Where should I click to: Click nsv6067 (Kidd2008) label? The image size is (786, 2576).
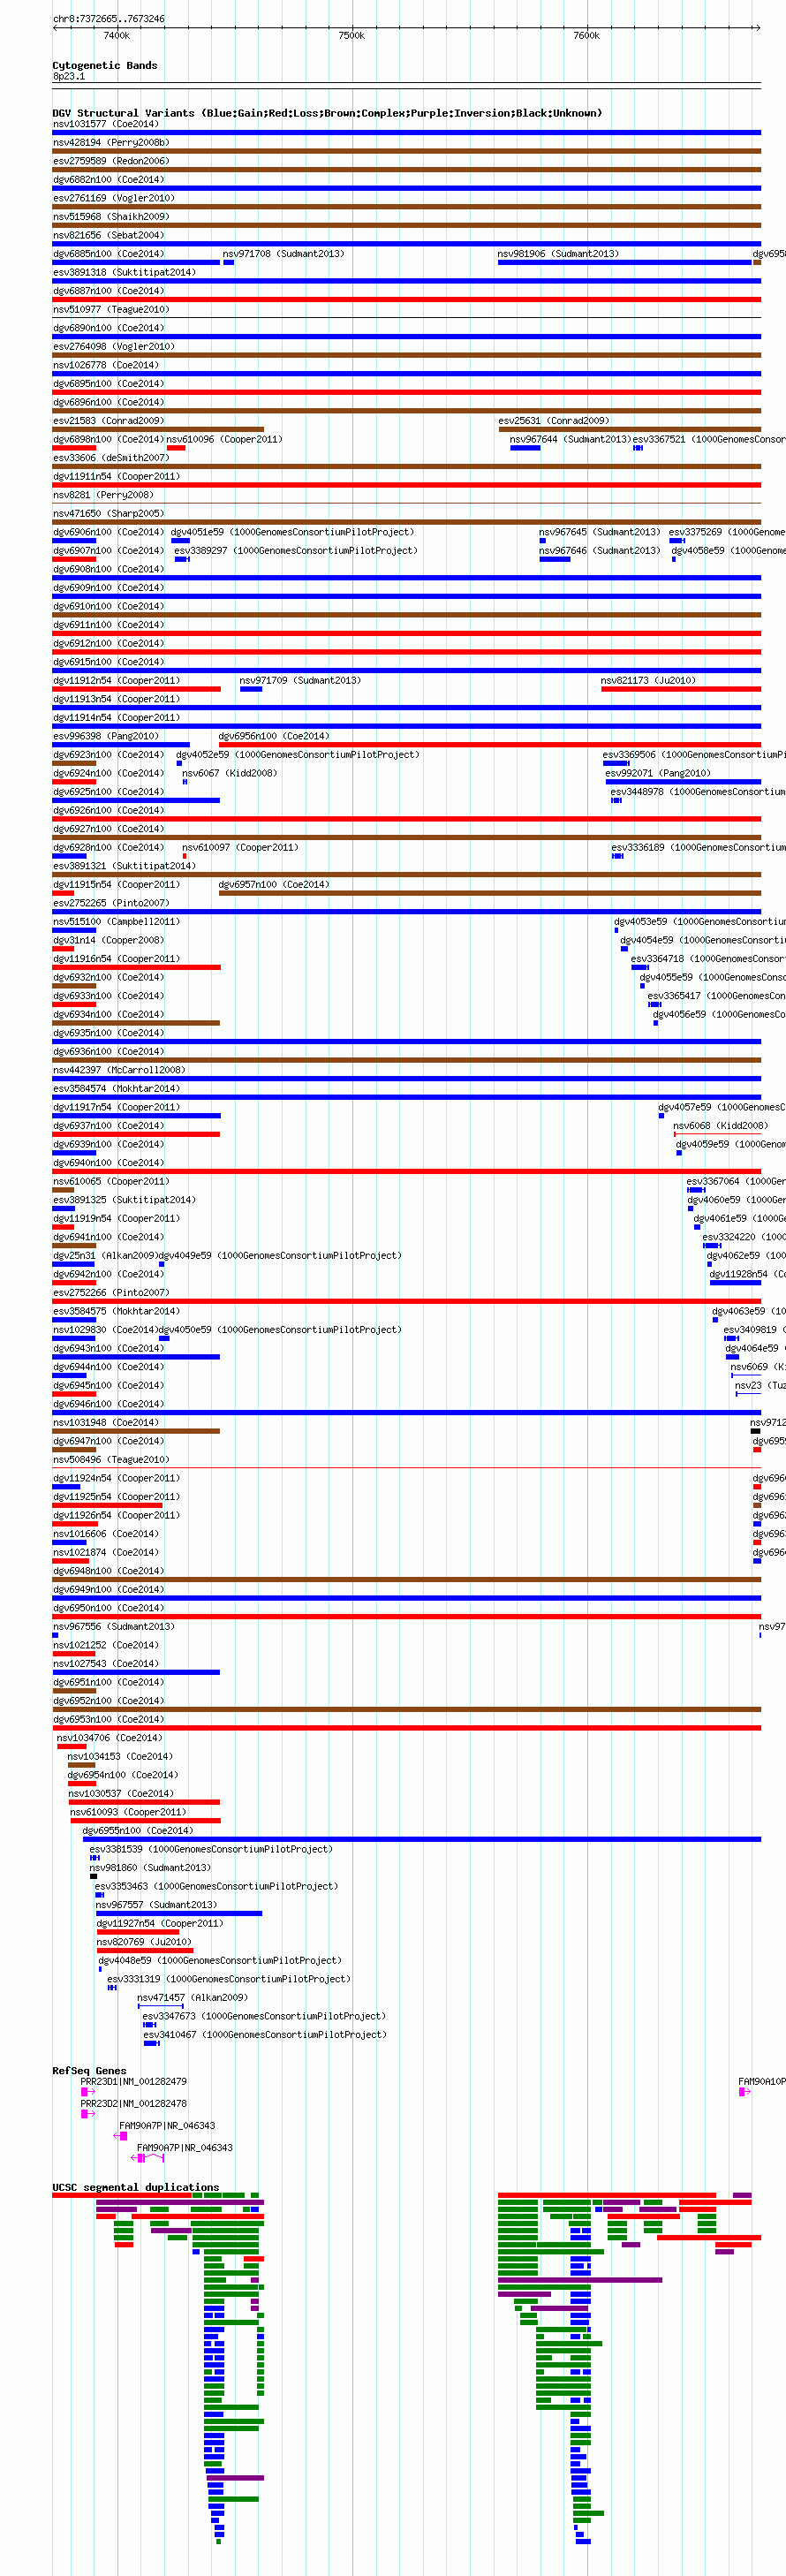coord(229,773)
